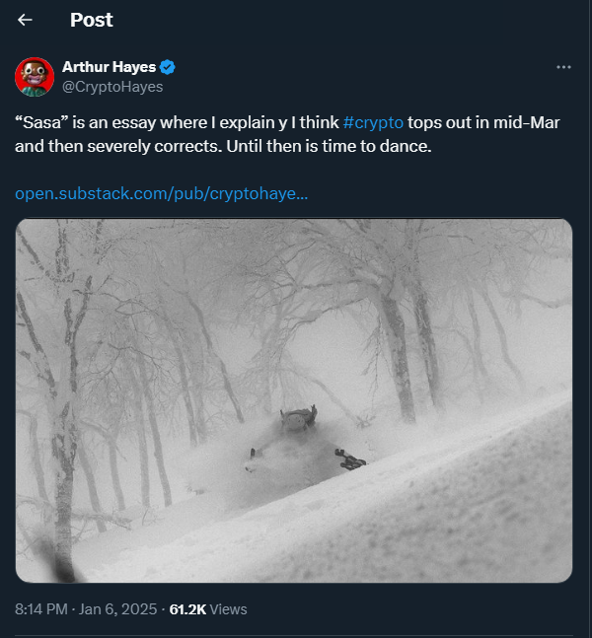Open the more options ellipsis menu
The width and height of the screenshot is (592, 638).
(563, 67)
